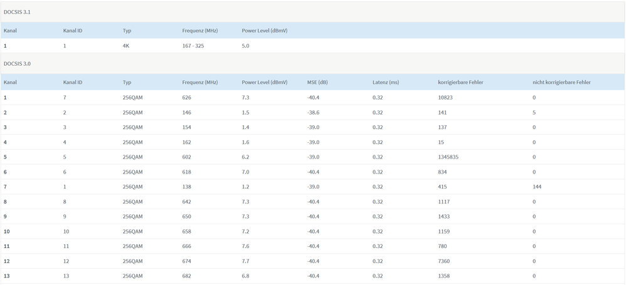Viewport: 626px width, 285px height.
Task: Click frequency 618 cell
Action: click(186, 172)
